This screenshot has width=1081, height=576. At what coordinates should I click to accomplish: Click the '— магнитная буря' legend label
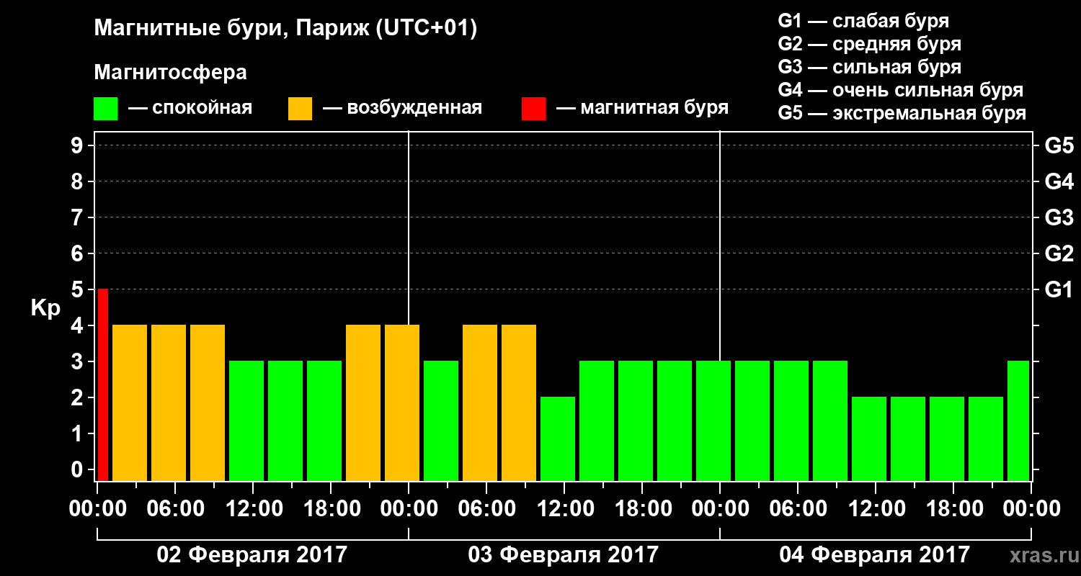[x=643, y=108]
